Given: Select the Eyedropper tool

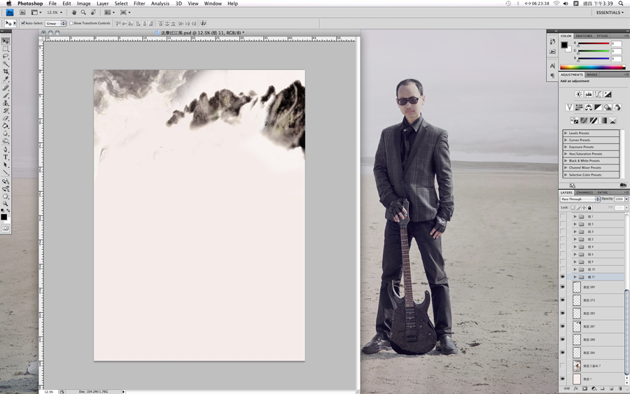Looking at the screenshot, I should point(6,79).
